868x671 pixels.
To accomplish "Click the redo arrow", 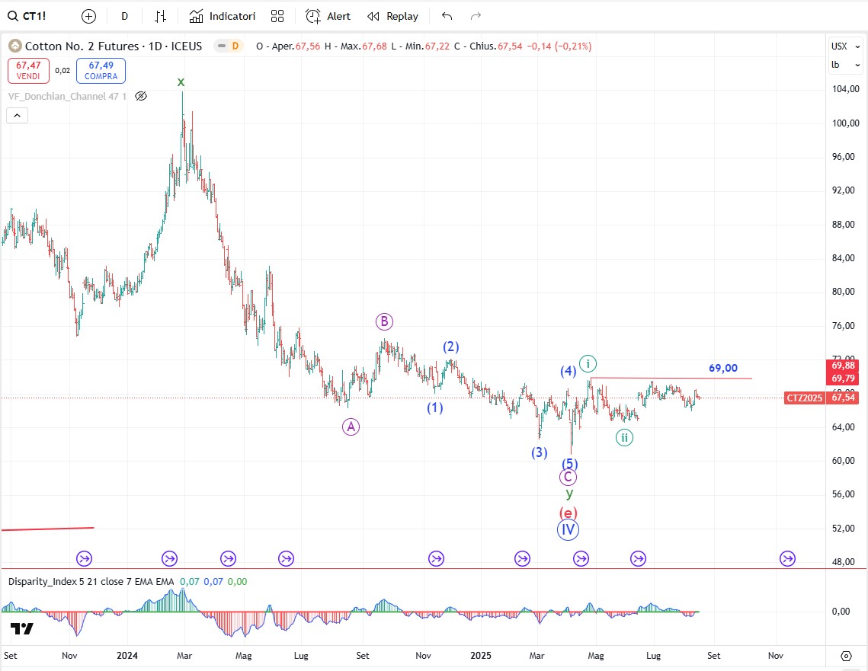I will (x=476, y=16).
